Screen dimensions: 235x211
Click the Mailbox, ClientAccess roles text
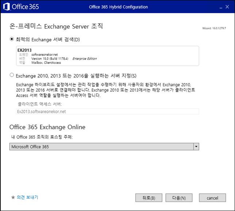point(46,63)
